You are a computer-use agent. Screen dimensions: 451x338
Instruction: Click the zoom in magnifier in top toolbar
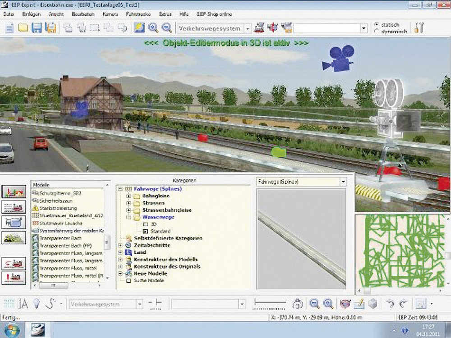pyautogui.click(x=153, y=28)
